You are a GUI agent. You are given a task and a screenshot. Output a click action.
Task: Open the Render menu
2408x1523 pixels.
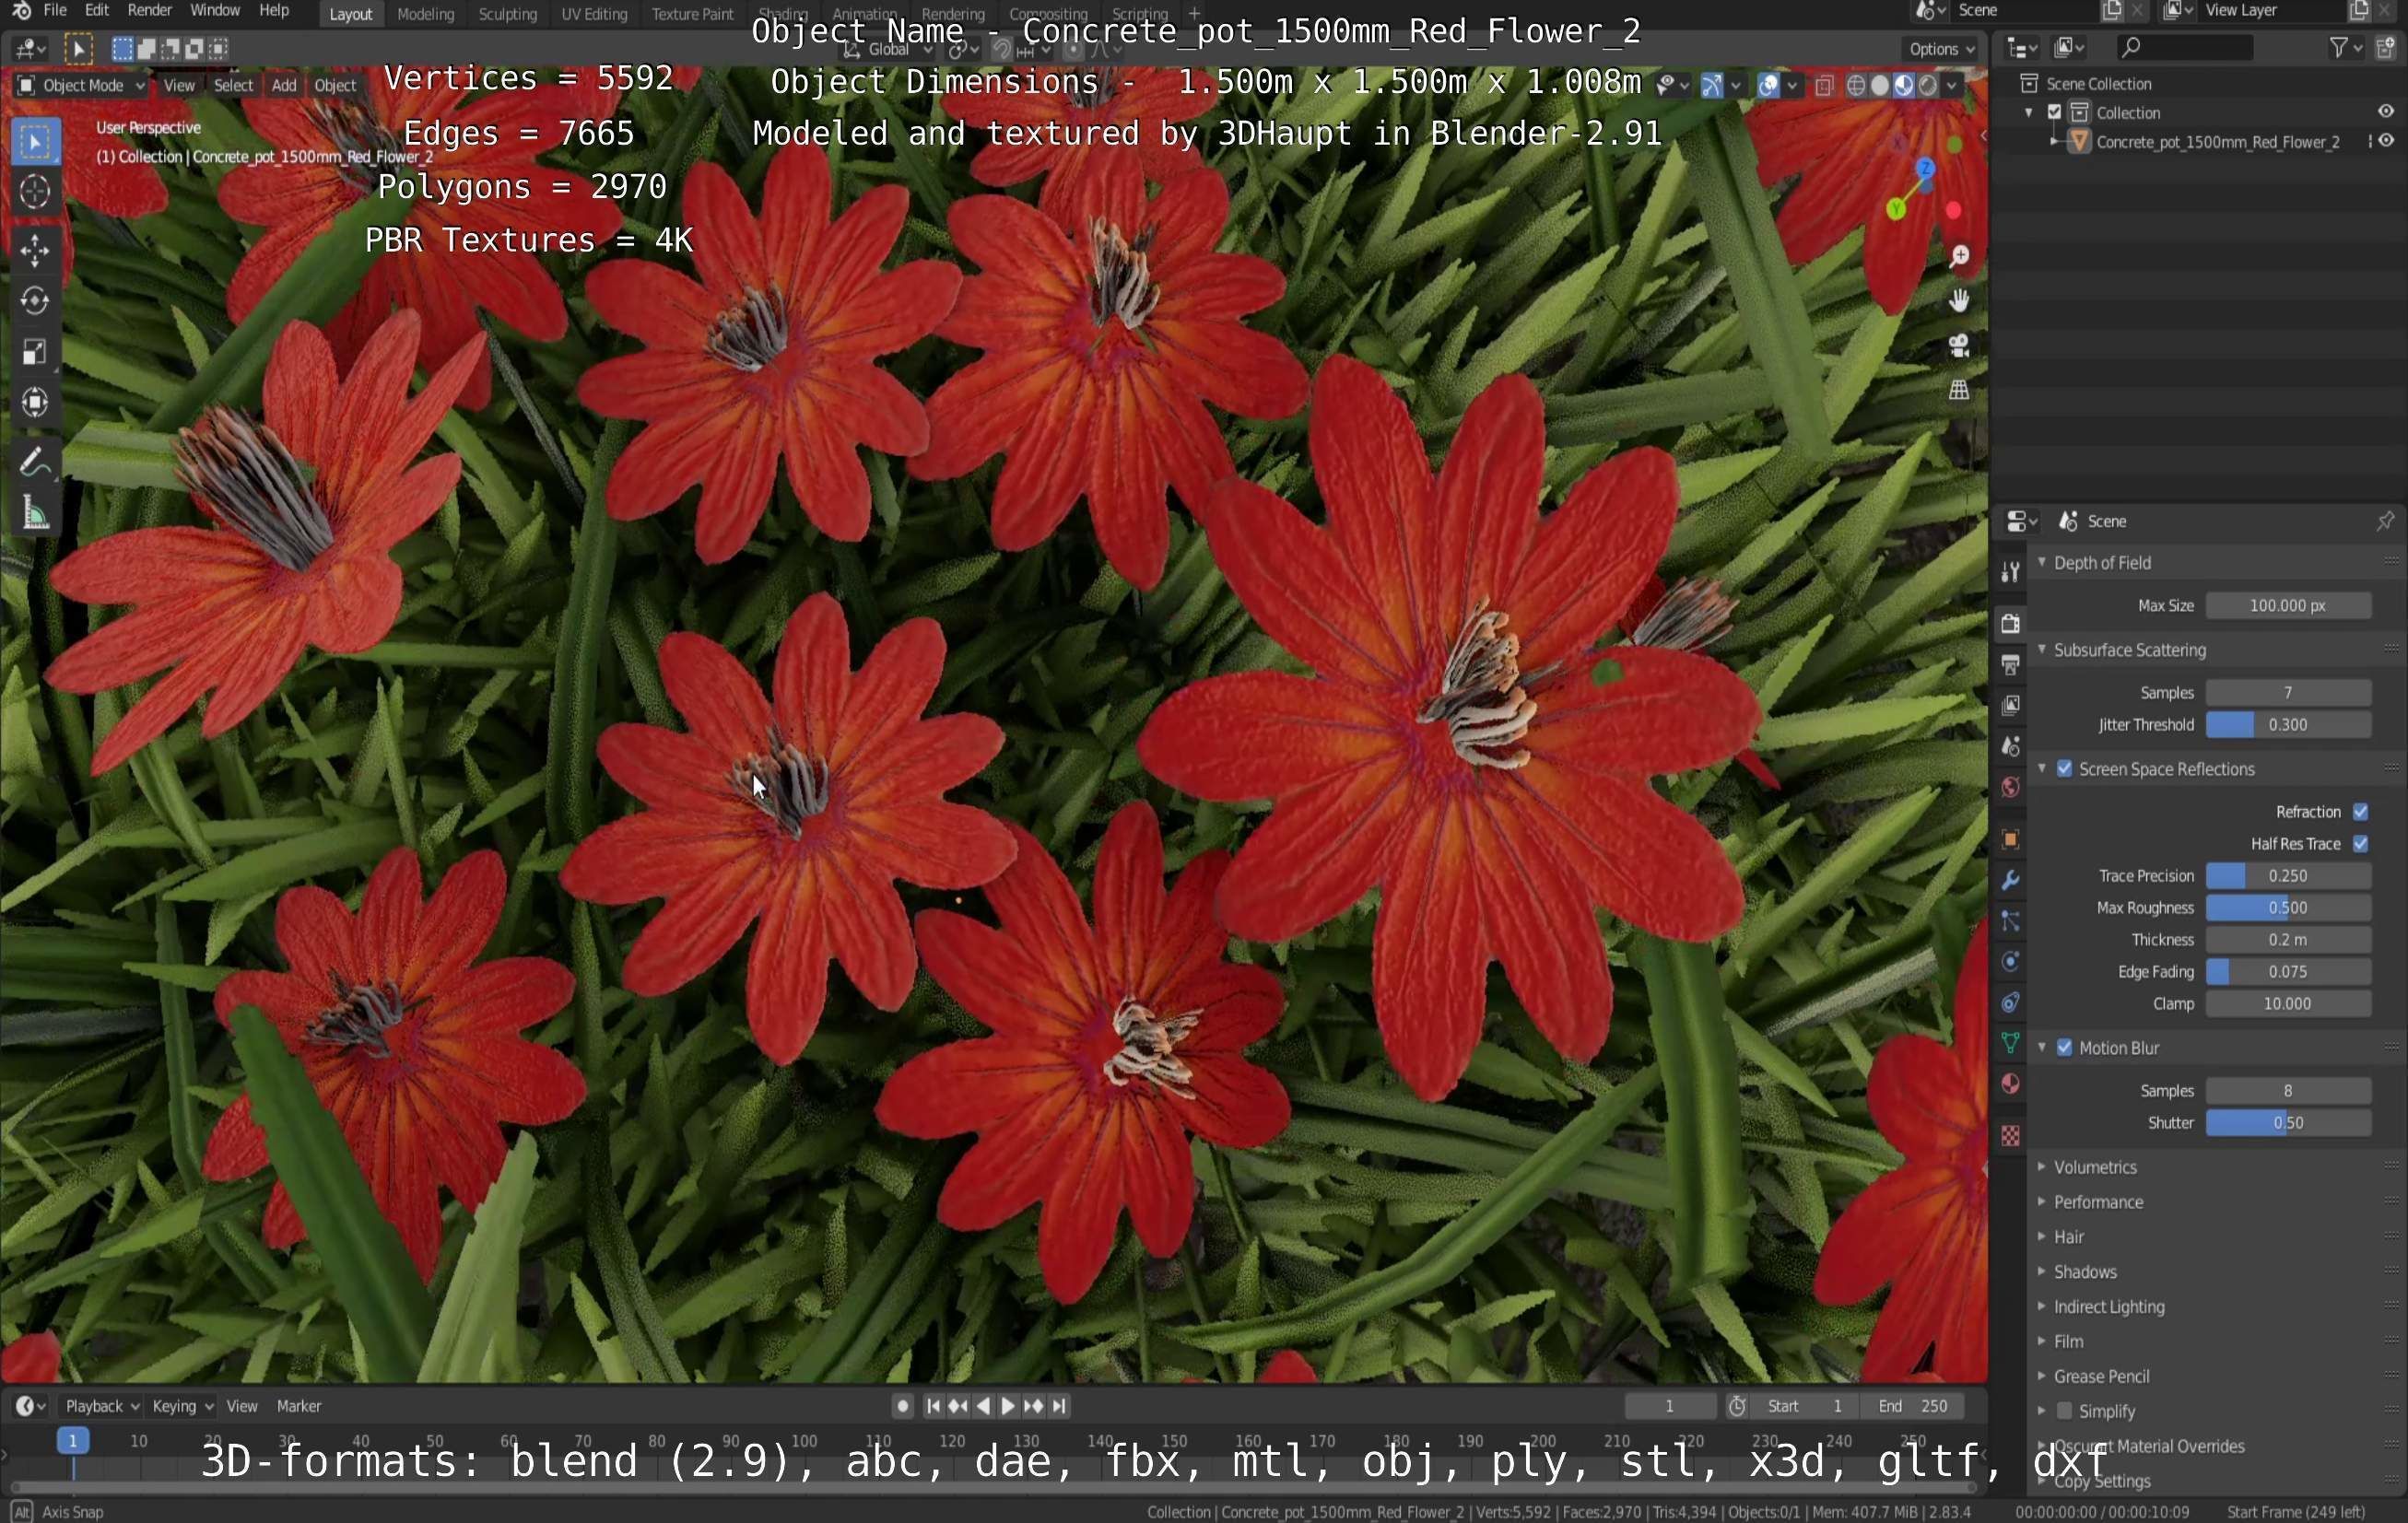(x=150, y=10)
